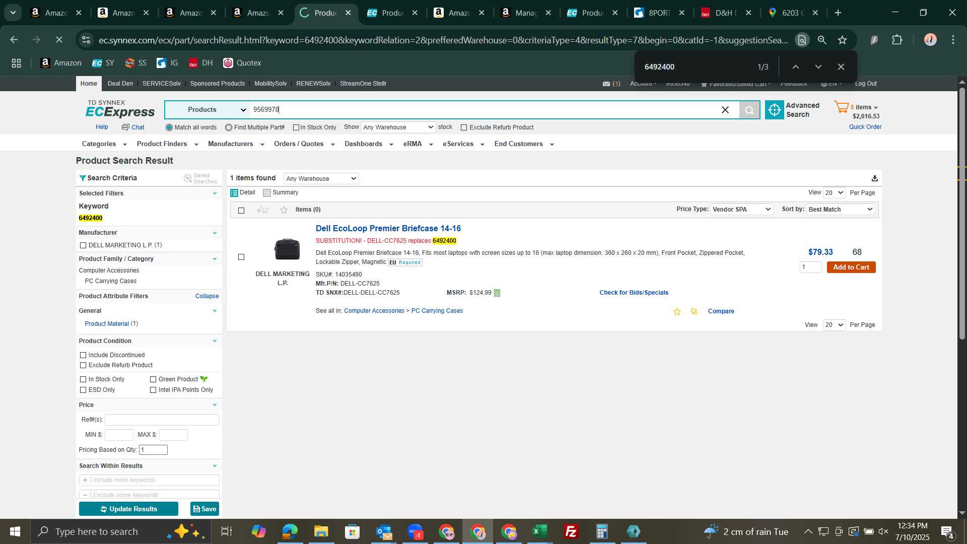The height and width of the screenshot is (544, 967).
Task: Click the export results download icon
Action: tap(874, 178)
